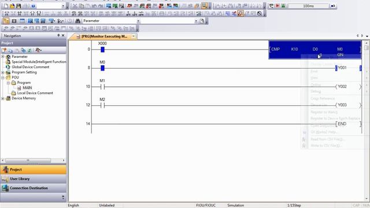Click the first icon in Project toolbar

click(4, 50)
